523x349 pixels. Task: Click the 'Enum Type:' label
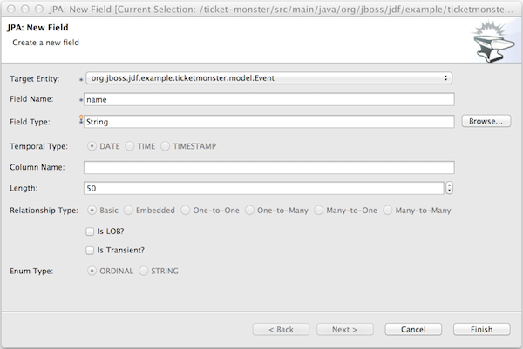(31, 272)
